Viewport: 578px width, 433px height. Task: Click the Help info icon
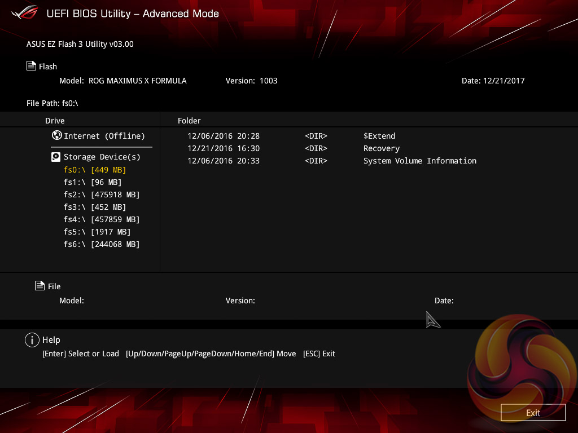pos(32,340)
